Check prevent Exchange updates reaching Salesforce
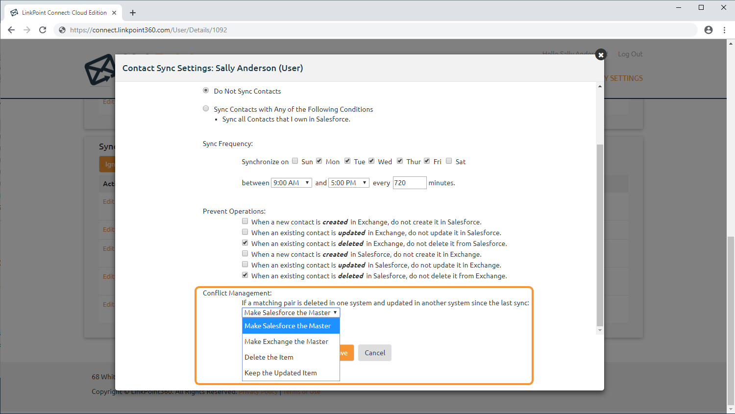The height and width of the screenshot is (414, 735). point(245,232)
